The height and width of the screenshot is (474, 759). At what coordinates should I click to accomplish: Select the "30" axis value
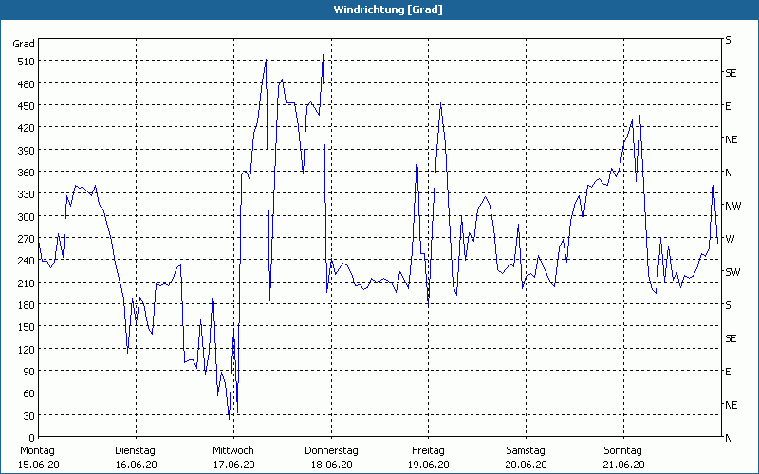[x=28, y=415]
